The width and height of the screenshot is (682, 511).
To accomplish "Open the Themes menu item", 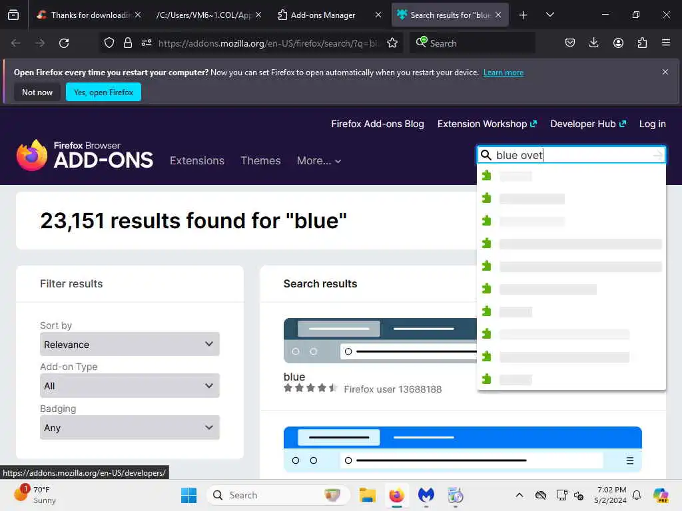I will point(260,161).
